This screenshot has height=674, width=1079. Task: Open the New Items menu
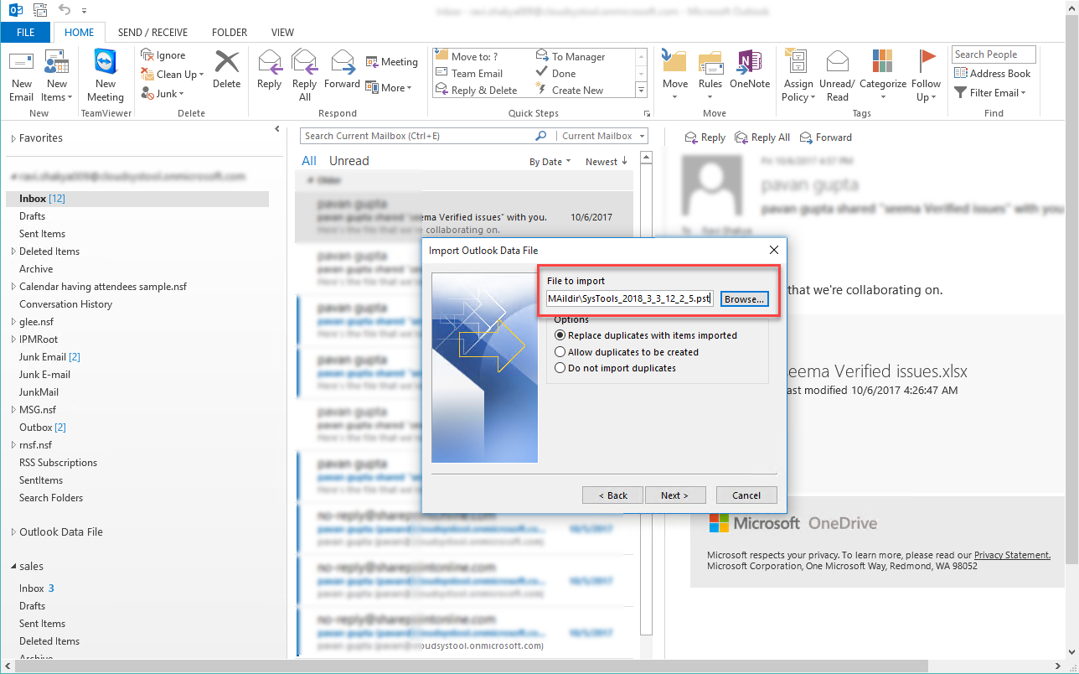click(x=56, y=75)
